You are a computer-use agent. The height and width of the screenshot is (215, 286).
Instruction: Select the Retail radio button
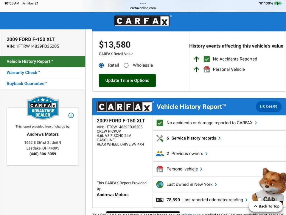(101, 65)
